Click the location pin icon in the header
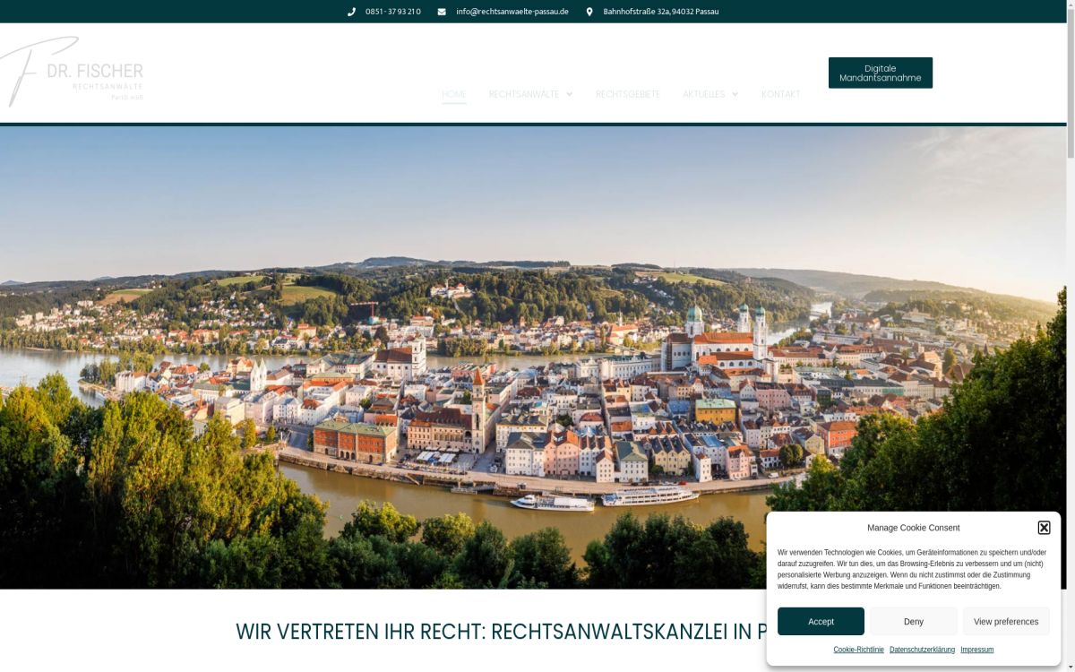The image size is (1075, 672). pyautogui.click(x=589, y=12)
